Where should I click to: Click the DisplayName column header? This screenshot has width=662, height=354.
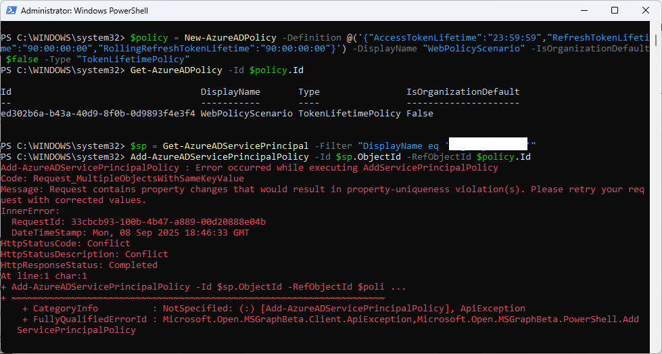tap(231, 91)
